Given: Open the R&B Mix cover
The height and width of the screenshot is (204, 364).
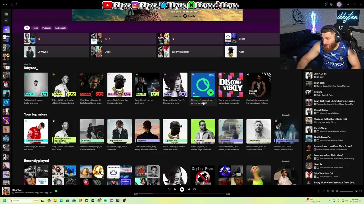Looking at the screenshot, I should coord(231,131).
